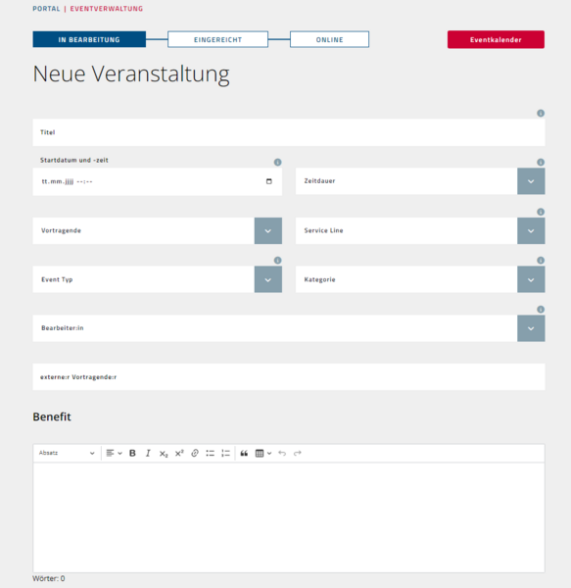Open calendar picker in Startdatum field

coord(268,181)
